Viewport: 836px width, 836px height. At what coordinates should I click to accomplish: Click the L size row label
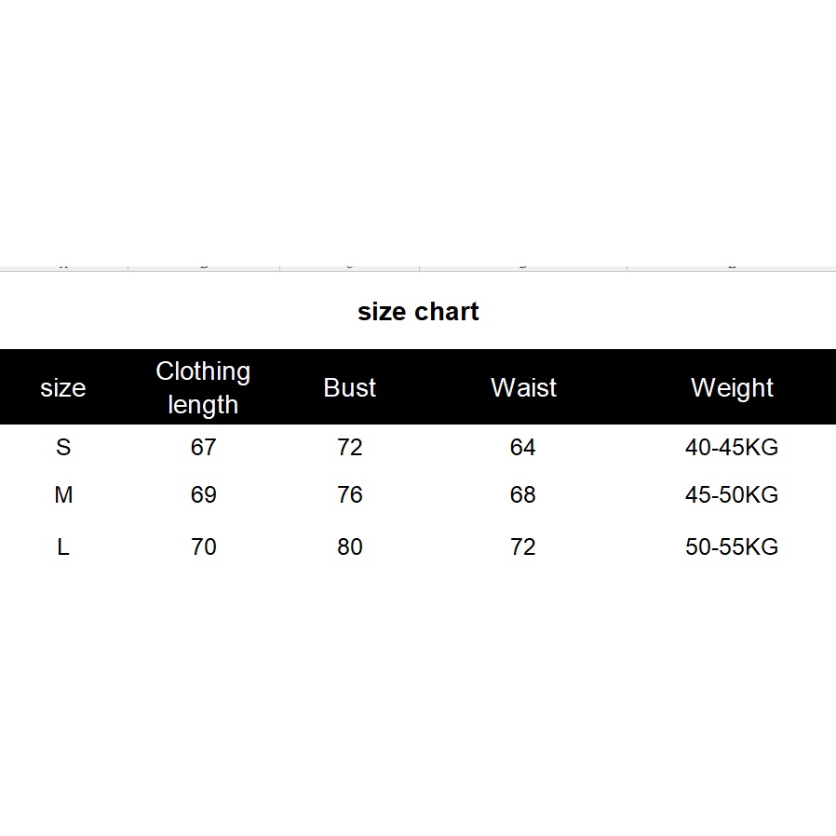pos(63,547)
